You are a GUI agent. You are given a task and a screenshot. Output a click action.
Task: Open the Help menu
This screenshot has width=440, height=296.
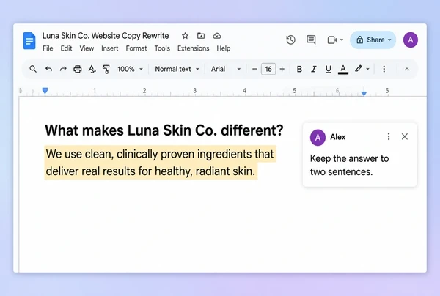click(224, 48)
